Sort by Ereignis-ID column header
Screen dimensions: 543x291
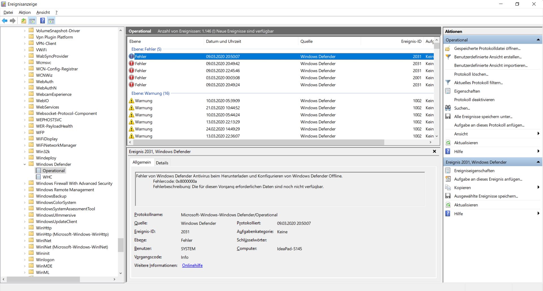[x=392, y=41]
